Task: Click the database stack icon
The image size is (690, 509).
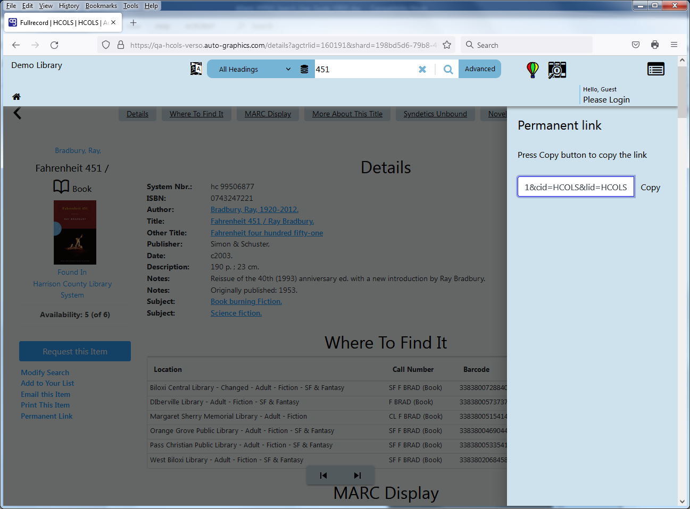Action: (x=304, y=69)
